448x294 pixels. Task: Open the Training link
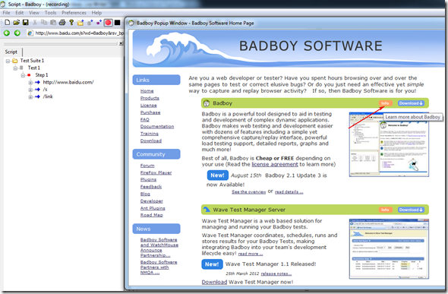click(149, 134)
